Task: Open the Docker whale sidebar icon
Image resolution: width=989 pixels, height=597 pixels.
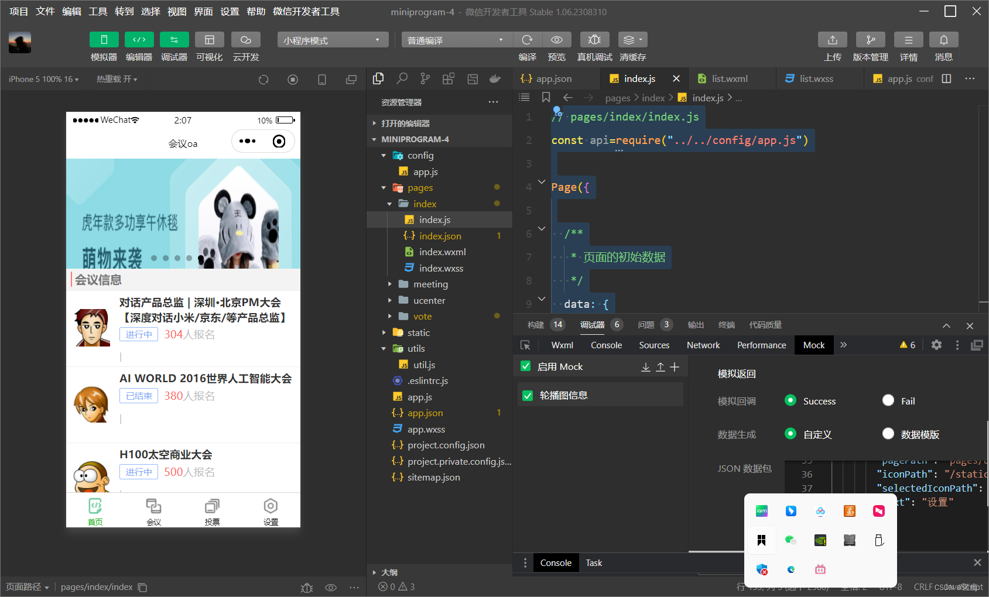Action: tap(495, 78)
